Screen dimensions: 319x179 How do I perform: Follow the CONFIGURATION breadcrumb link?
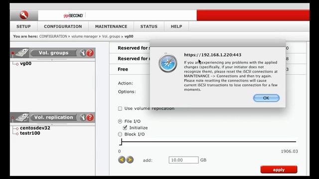pyautogui.click(x=53, y=36)
